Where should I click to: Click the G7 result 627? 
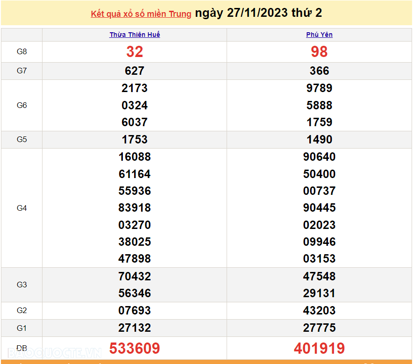135,71
